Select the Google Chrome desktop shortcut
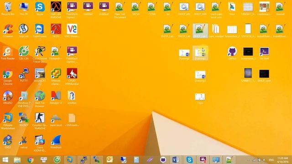 (x=8, y=77)
